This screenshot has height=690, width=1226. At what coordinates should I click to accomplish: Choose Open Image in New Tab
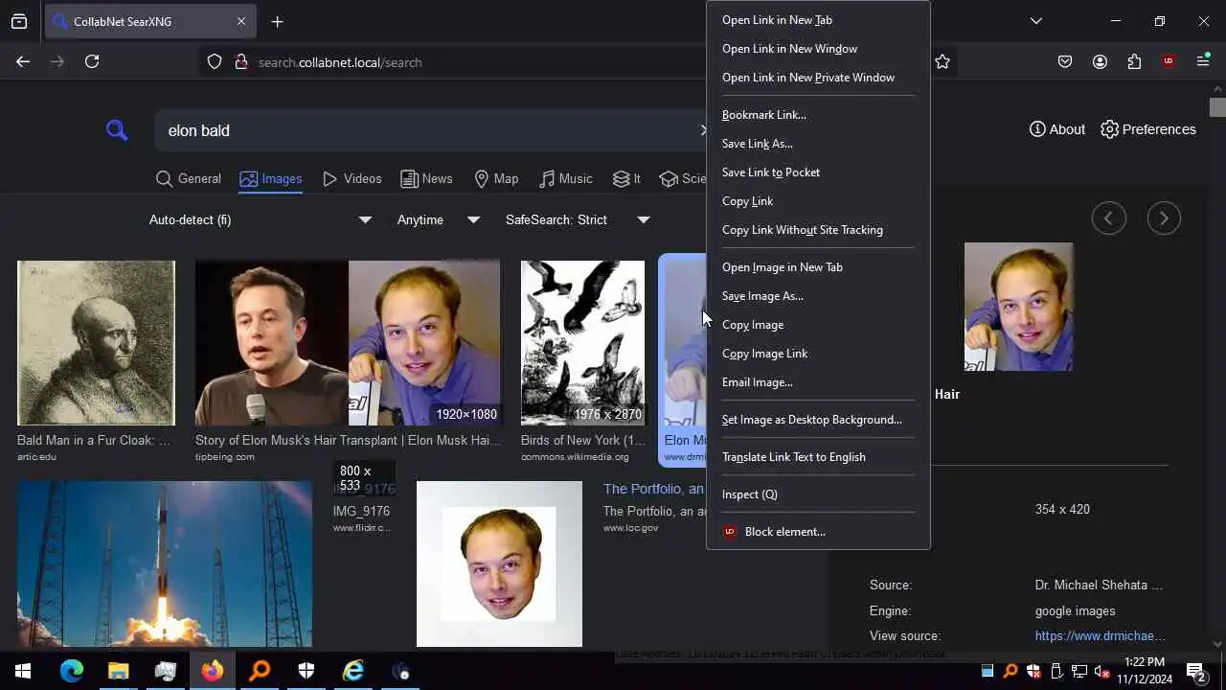point(818,267)
